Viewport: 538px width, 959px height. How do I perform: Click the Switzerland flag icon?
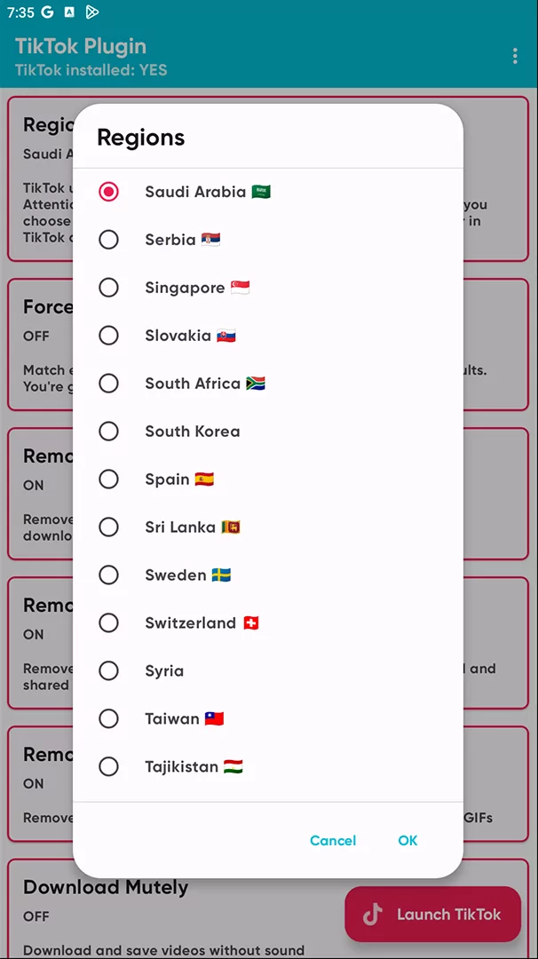[250, 623]
